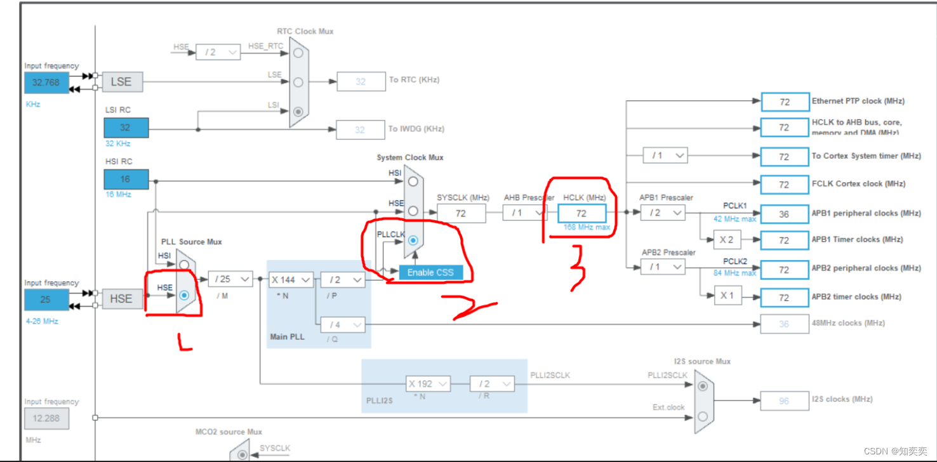This screenshot has height=462, width=937.
Task: Click the 'Main PLL' label
Action: [287, 337]
